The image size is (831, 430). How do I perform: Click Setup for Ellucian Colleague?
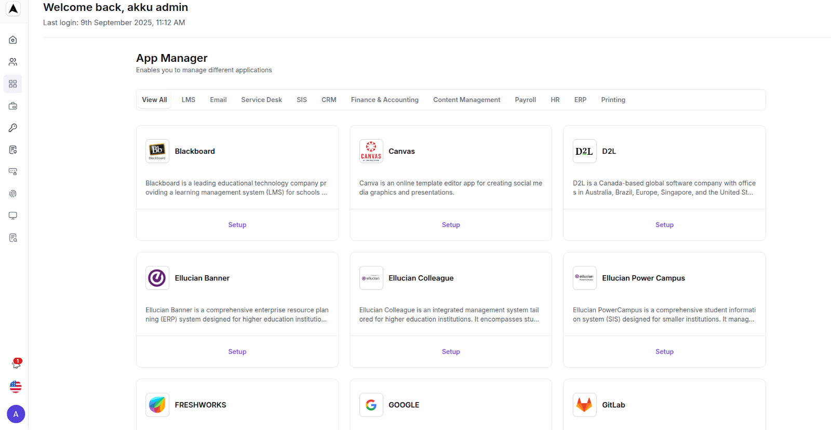451,352
